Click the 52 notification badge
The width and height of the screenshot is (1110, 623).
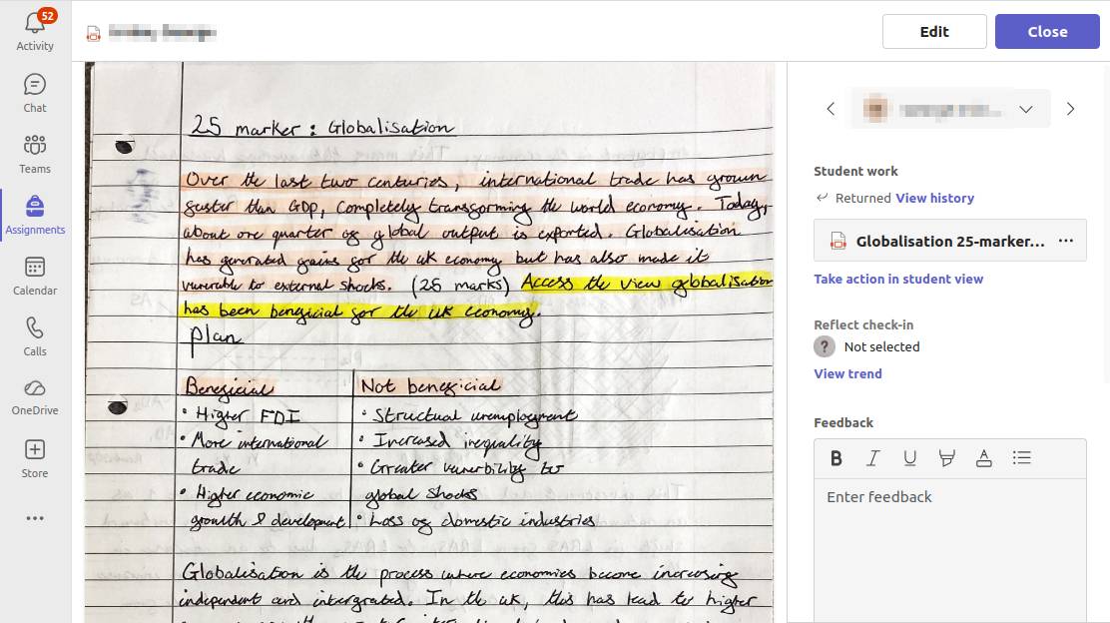tap(48, 16)
